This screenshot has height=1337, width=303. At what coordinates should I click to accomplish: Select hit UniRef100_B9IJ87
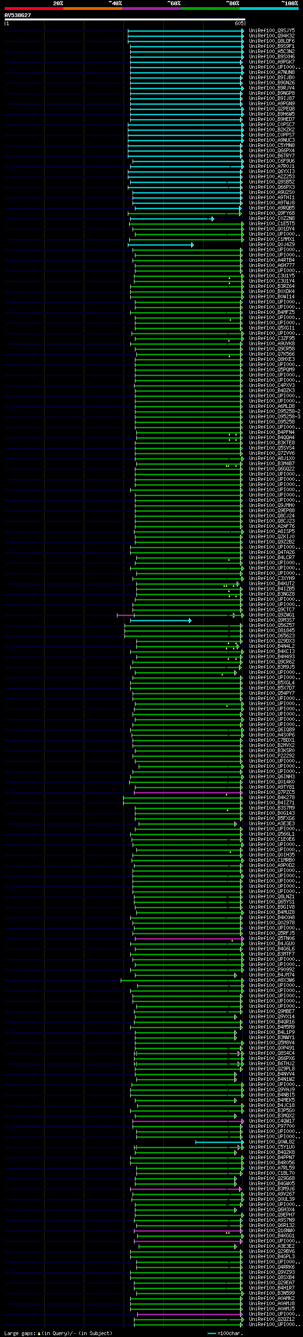[x=272, y=98]
